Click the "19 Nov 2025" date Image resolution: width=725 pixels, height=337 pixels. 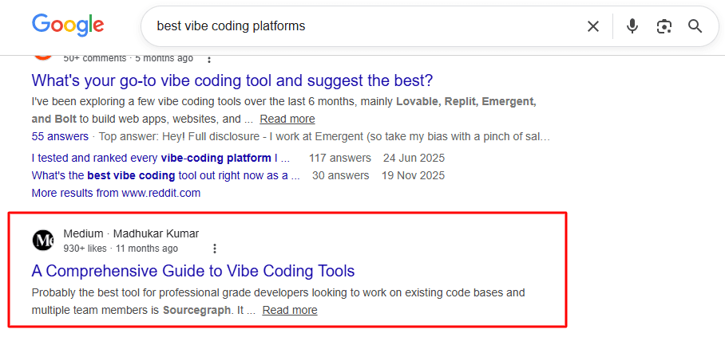[413, 176]
